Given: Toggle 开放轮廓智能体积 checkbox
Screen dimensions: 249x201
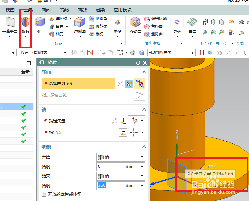Looking at the screenshot, I should click(44, 194).
